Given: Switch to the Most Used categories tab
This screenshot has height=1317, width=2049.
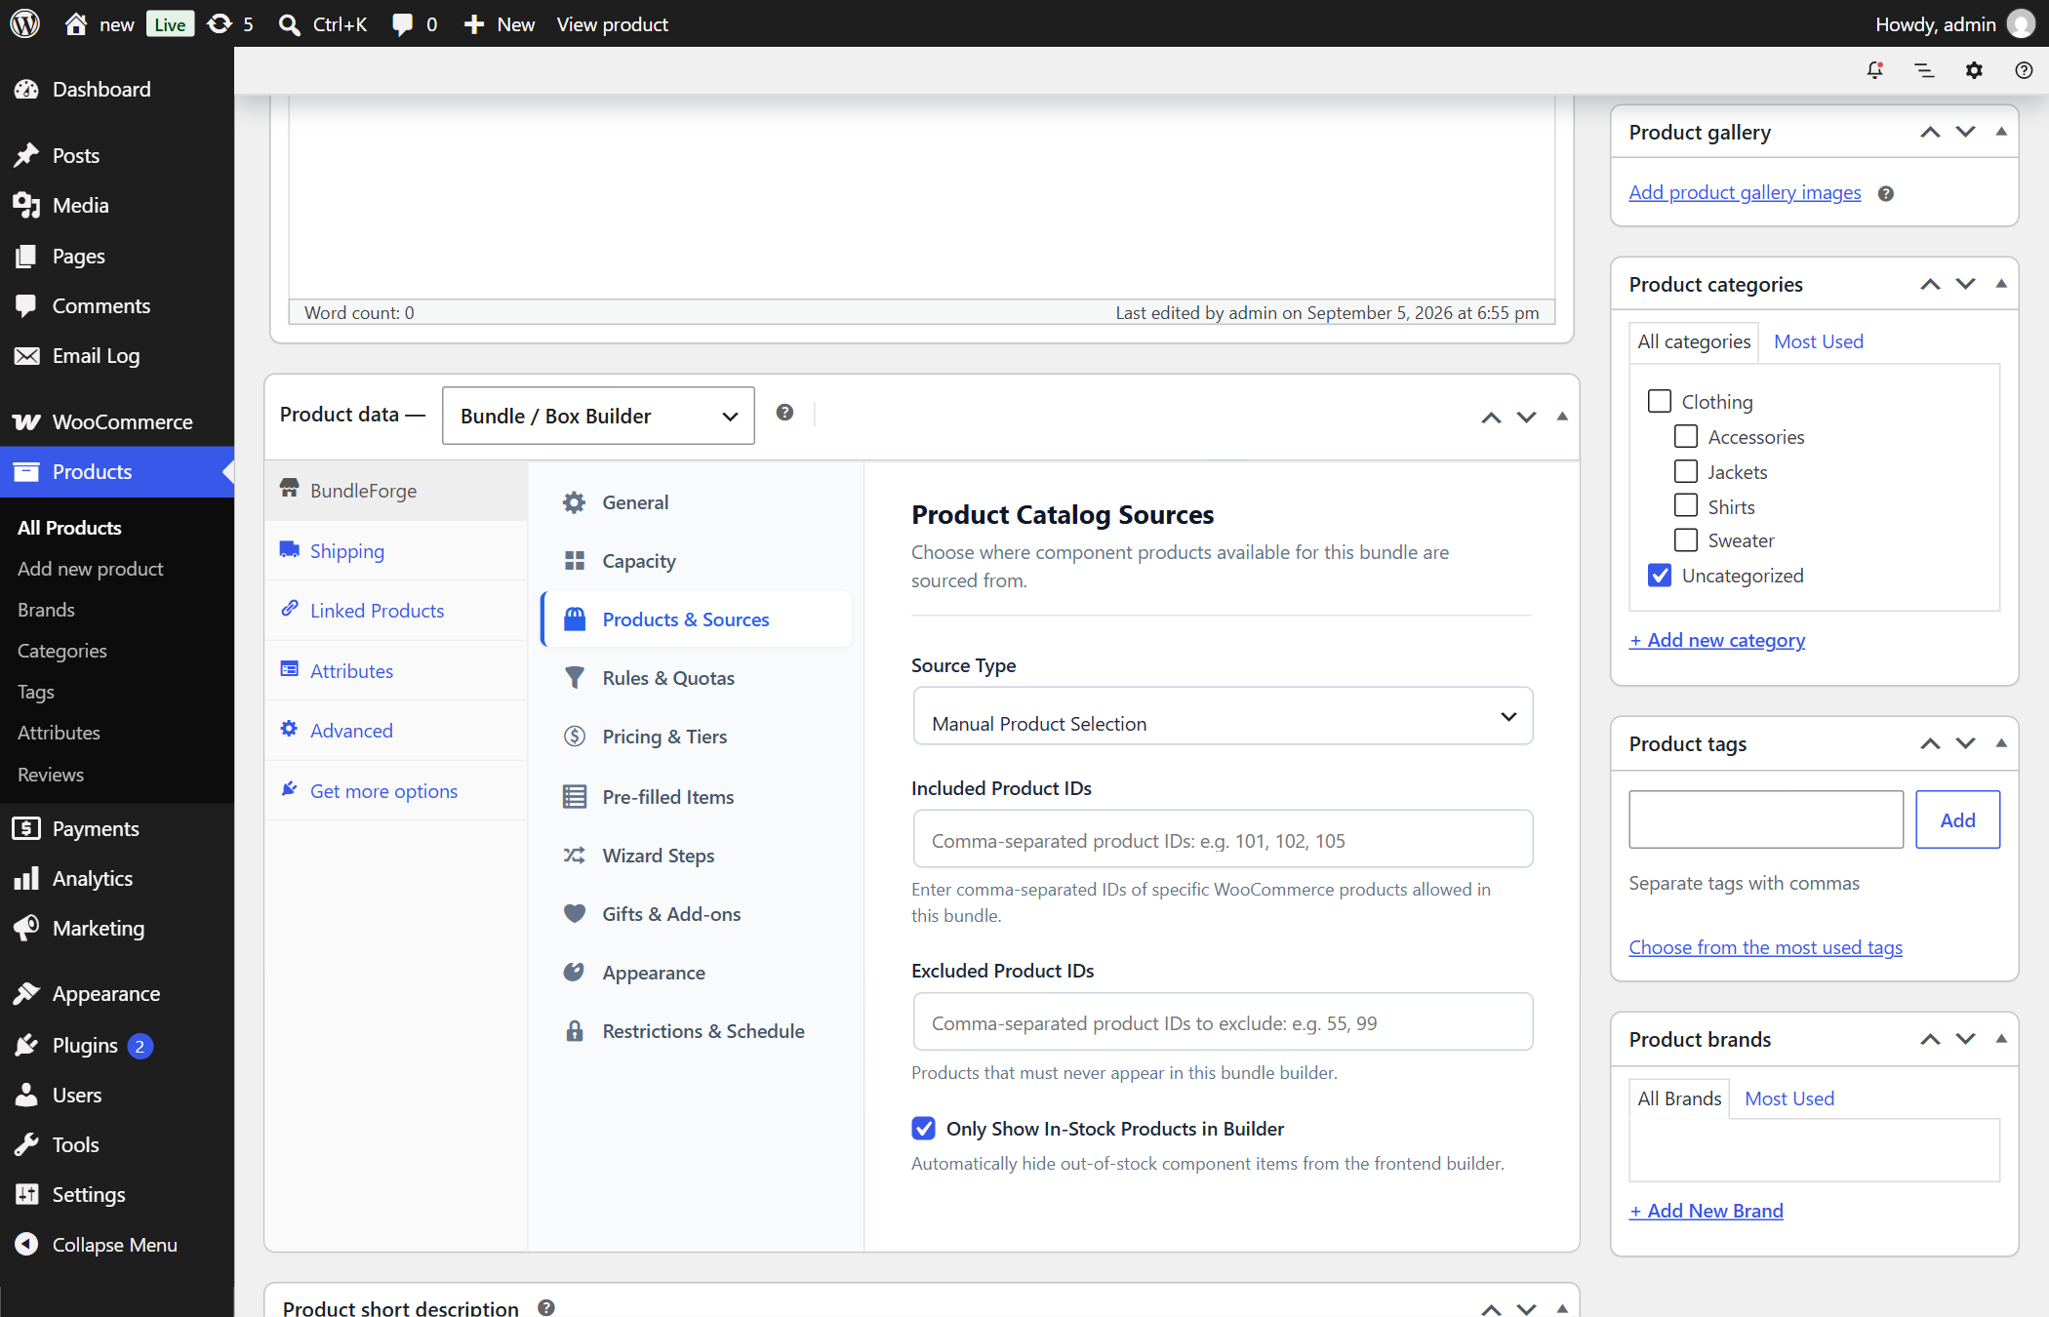Looking at the screenshot, I should [1819, 341].
